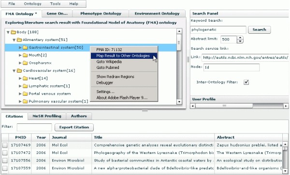Click the Export Citation button
Screen dimensions: 290x175
pyautogui.click(x=74, y=127)
